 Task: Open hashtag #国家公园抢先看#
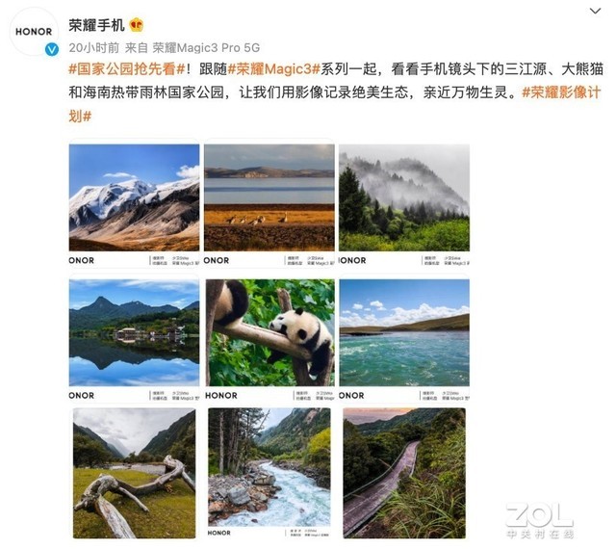(127, 69)
